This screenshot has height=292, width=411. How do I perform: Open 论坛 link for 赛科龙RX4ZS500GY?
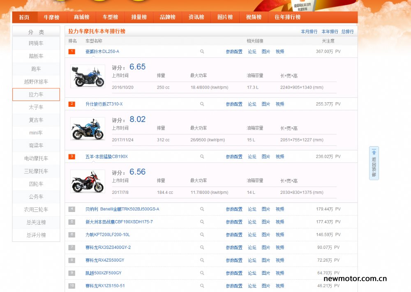pyautogui.click(x=252, y=260)
